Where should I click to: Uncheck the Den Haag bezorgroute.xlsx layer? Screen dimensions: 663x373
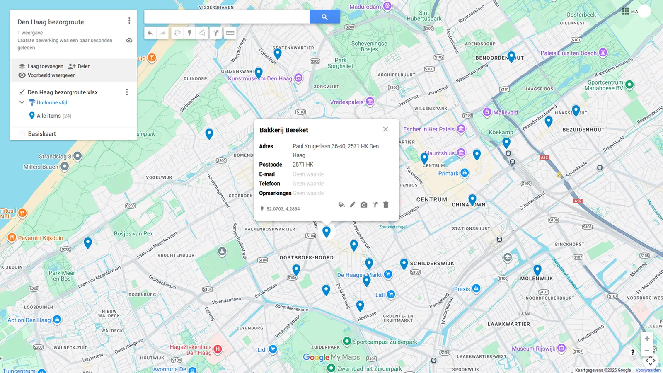coord(22,92)
